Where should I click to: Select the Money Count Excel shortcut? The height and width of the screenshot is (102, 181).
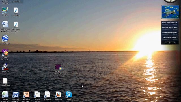click(x=5, y=94)
